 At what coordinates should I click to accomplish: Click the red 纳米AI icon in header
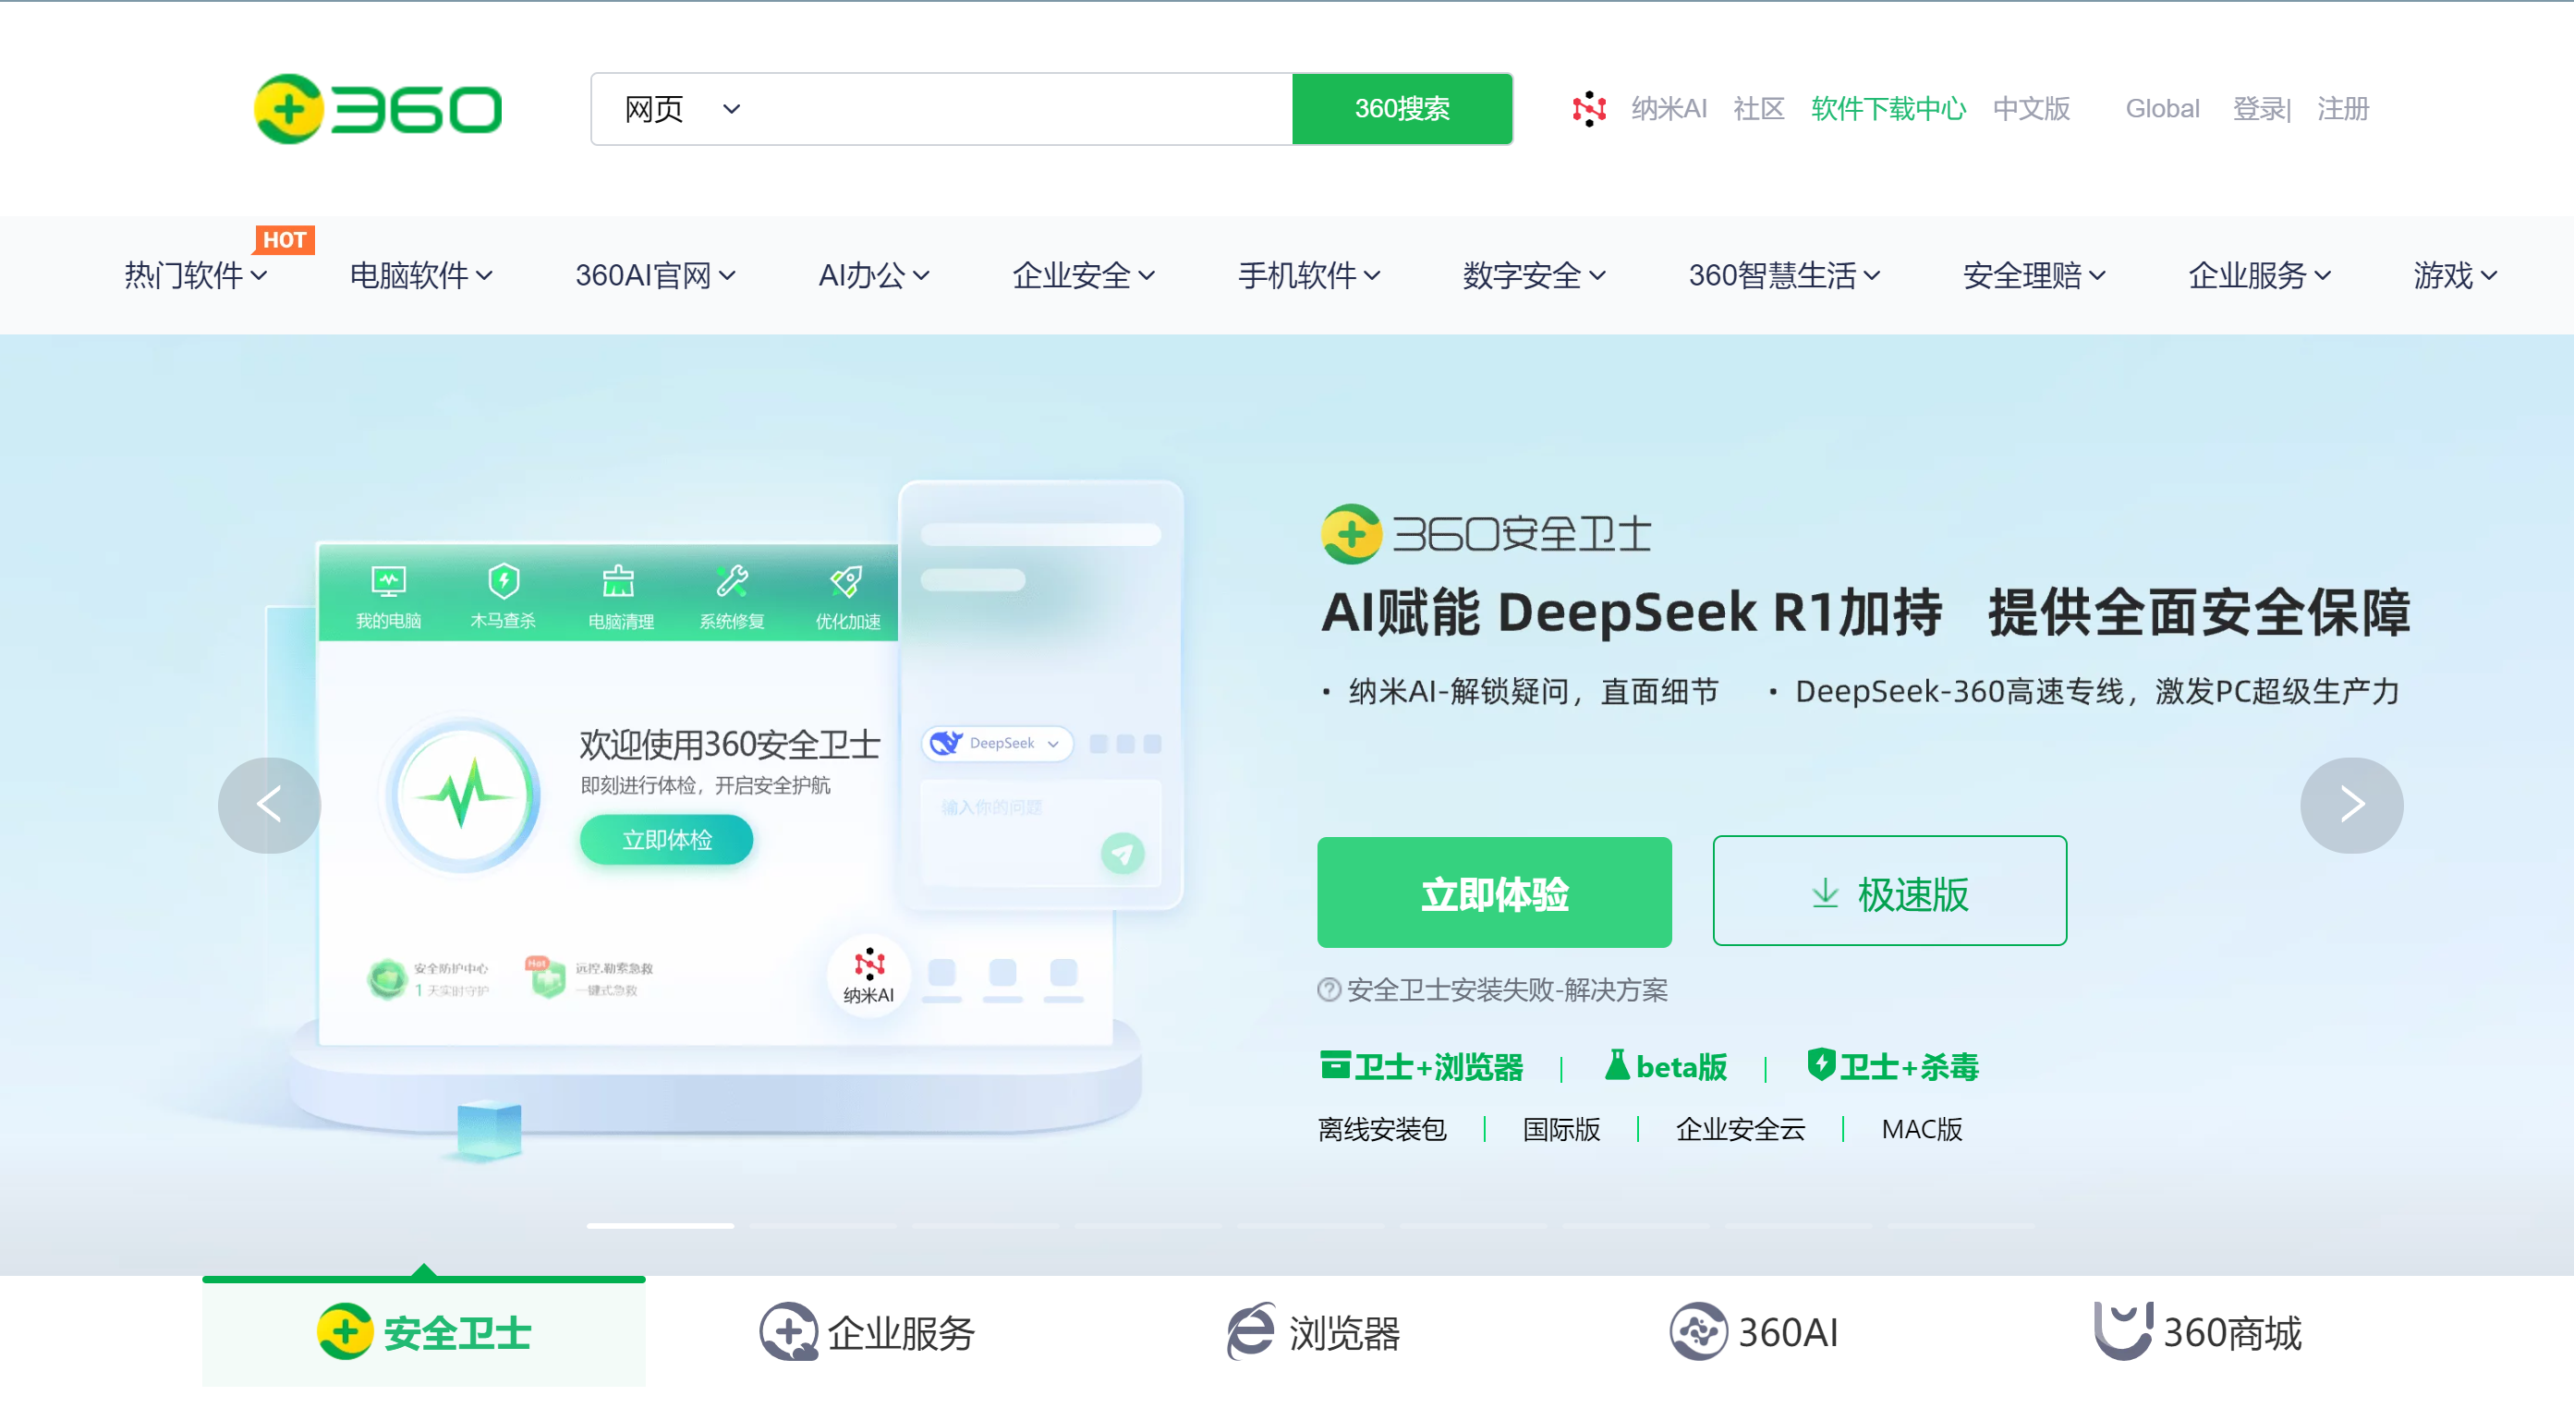(1588, 108)
